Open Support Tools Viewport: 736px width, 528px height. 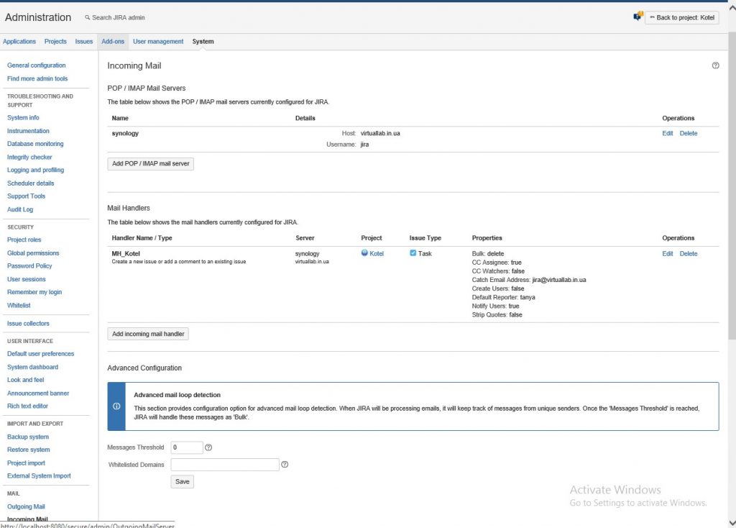27,196
